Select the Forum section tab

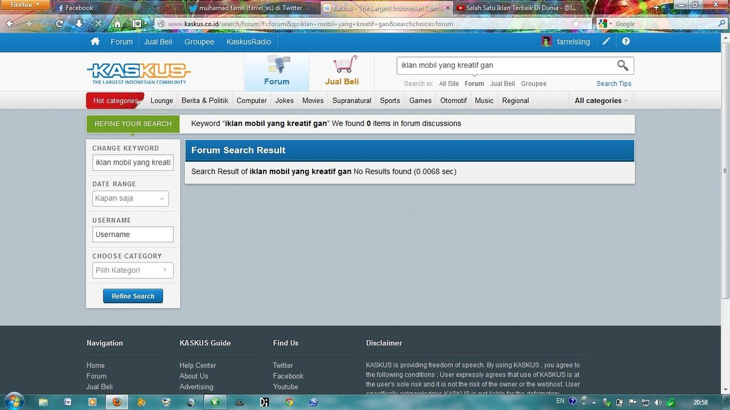click(277, 72)
